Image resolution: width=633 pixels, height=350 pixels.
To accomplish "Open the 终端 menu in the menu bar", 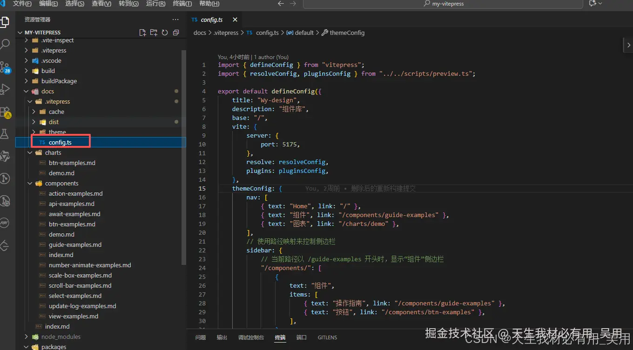I will pos(181,4).
